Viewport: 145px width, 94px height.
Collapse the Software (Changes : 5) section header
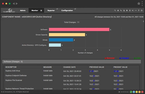(71, 62)
